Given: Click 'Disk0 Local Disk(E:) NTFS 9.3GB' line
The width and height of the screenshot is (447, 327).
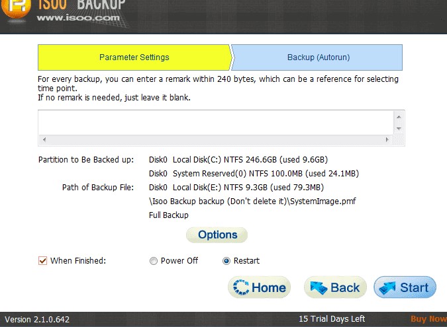Looking at the screenshot, I should pos(236,188).
